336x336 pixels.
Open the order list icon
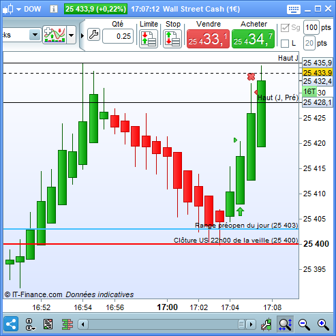(48, 324)
